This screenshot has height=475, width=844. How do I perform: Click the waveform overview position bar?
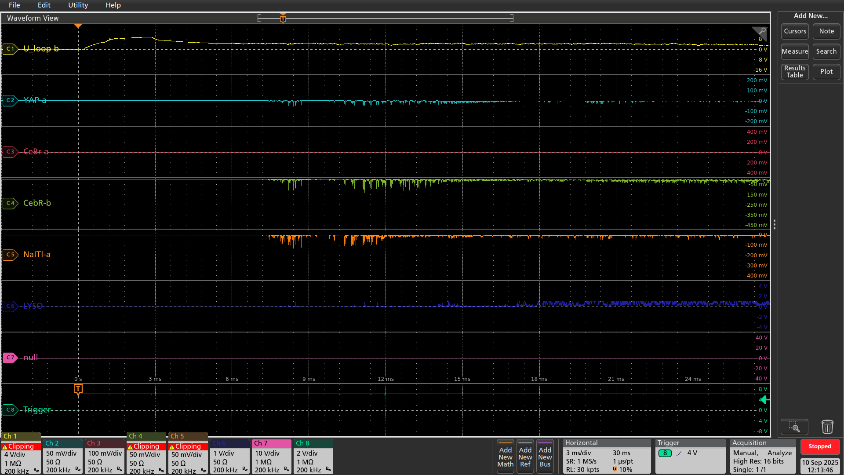385,18
